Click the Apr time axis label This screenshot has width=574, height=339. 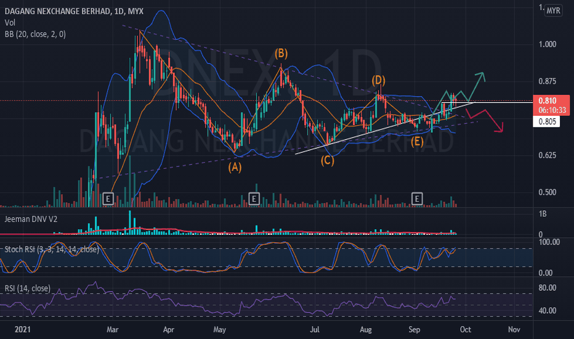(168, 330)
